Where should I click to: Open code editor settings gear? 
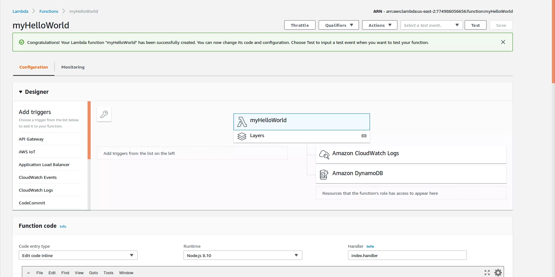[498, 273]
